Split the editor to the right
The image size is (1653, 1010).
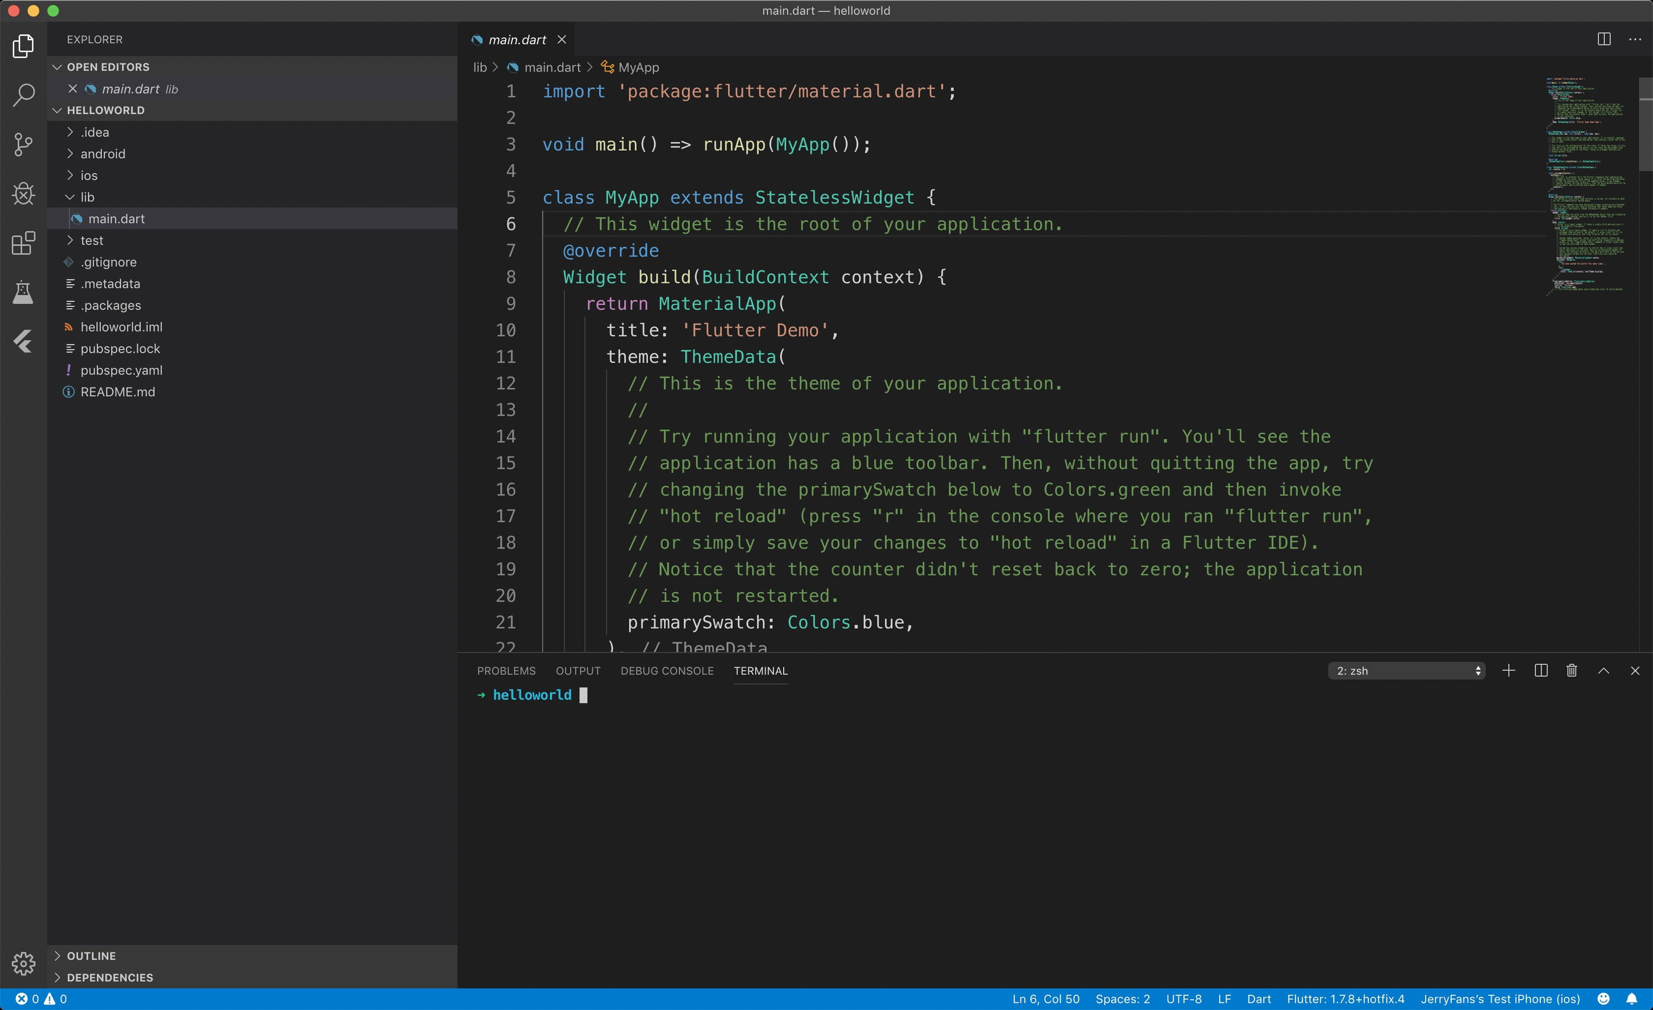(1603, 39)
